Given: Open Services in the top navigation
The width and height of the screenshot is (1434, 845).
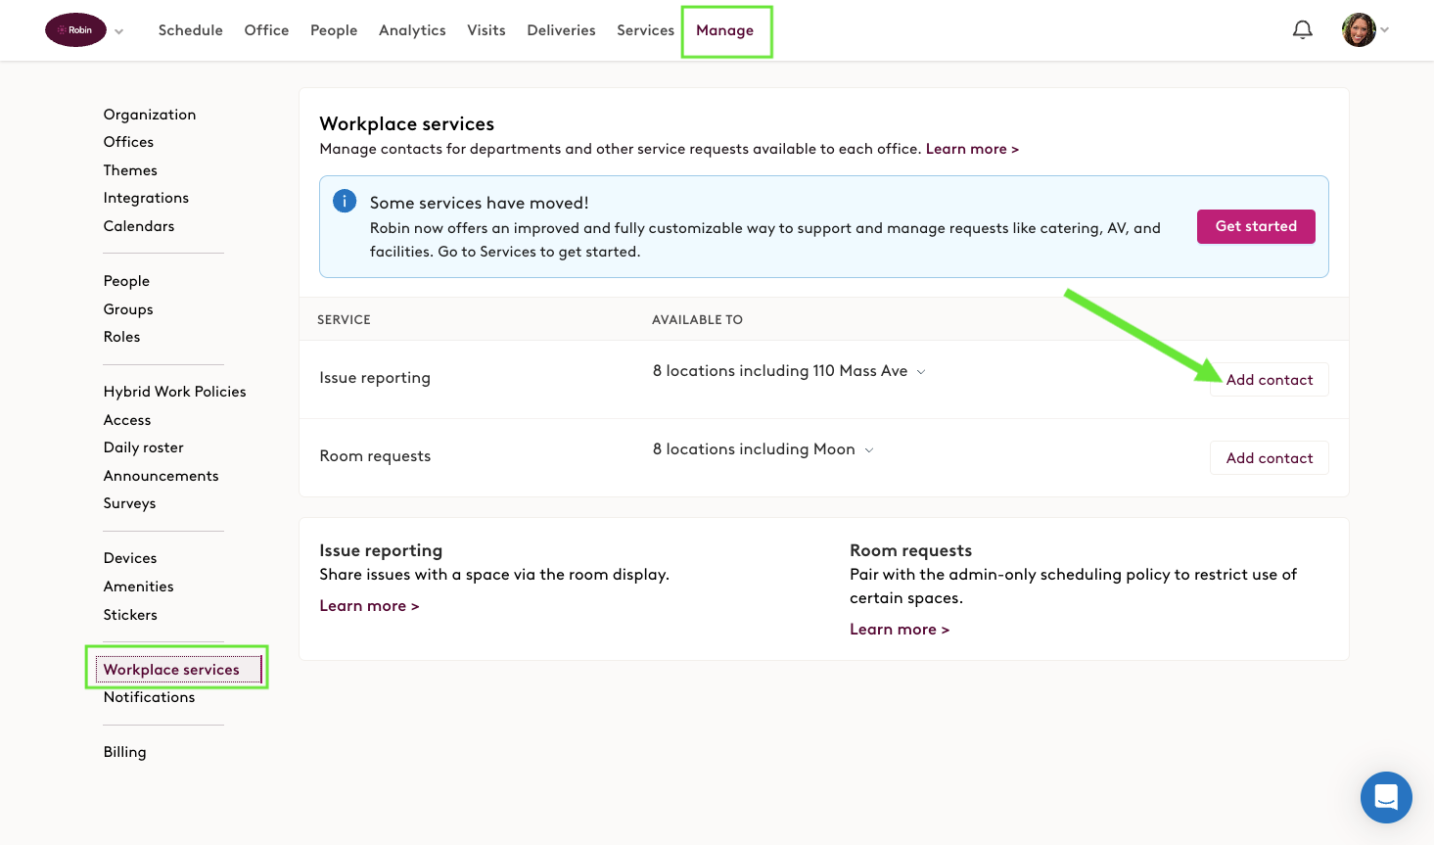Looking at the screenshot, I should coord(645,30).
